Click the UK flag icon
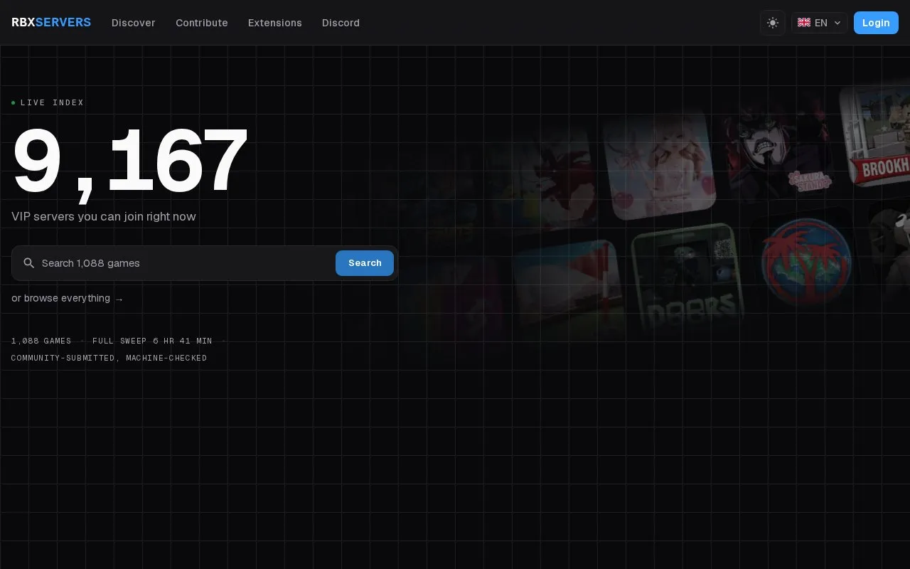 (x=804, y=23)
